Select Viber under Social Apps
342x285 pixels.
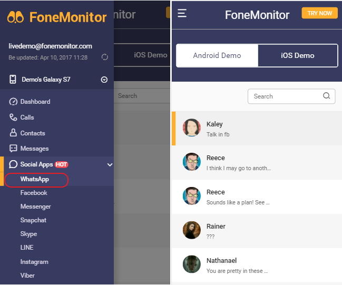coord(27,276)
